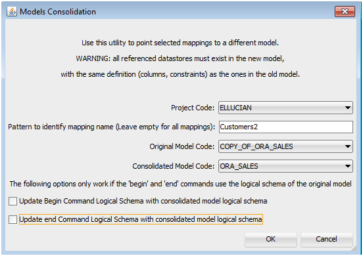Tick the Update end Command Logical Schema checkbox

click(12, 219)
